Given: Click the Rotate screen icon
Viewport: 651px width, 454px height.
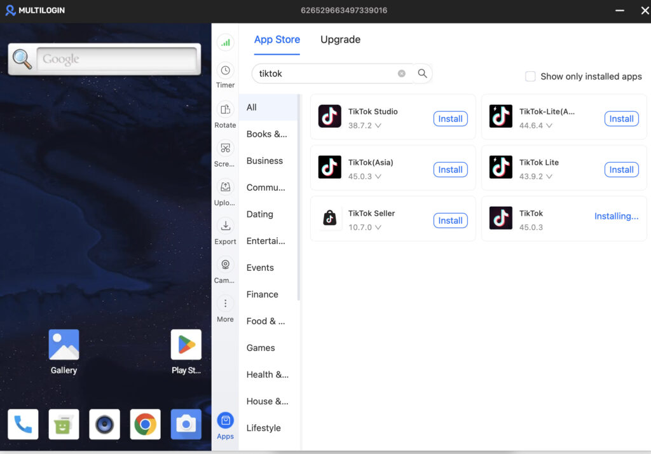Looking at the screenshot, I should point(225,109).
